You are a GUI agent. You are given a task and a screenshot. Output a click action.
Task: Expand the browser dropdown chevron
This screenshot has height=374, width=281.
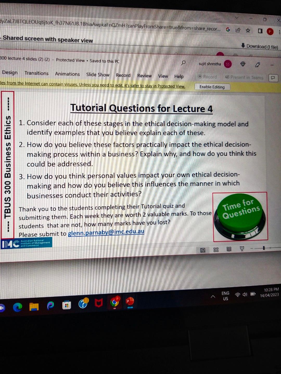pyautogui.click(x=236, y=18)
